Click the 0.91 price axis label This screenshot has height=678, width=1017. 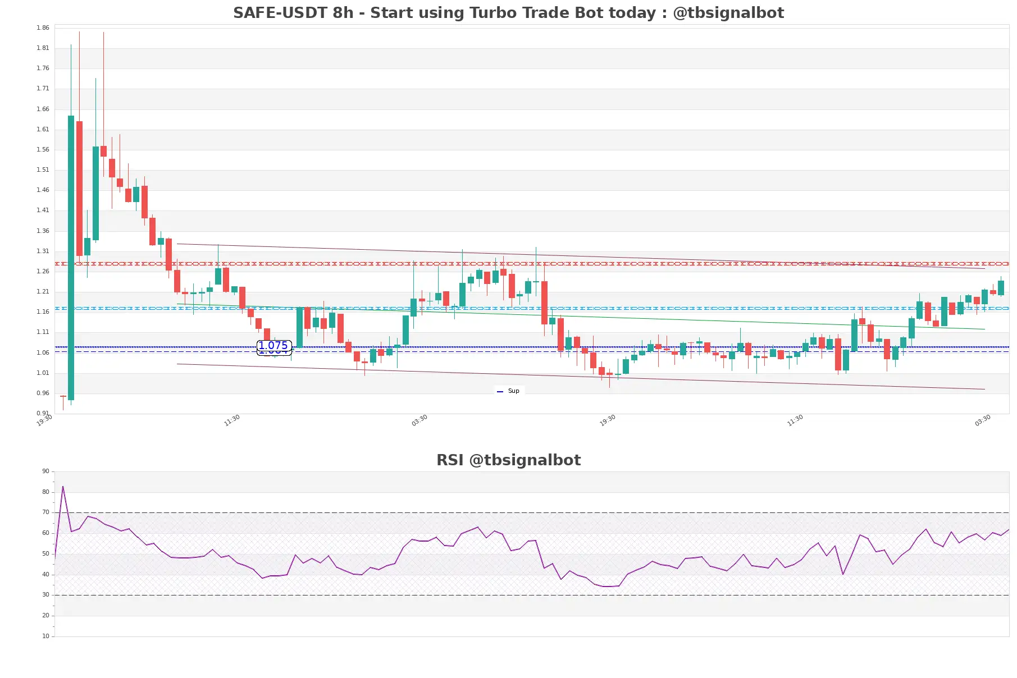pyautogui.click(x=43, y=413)
